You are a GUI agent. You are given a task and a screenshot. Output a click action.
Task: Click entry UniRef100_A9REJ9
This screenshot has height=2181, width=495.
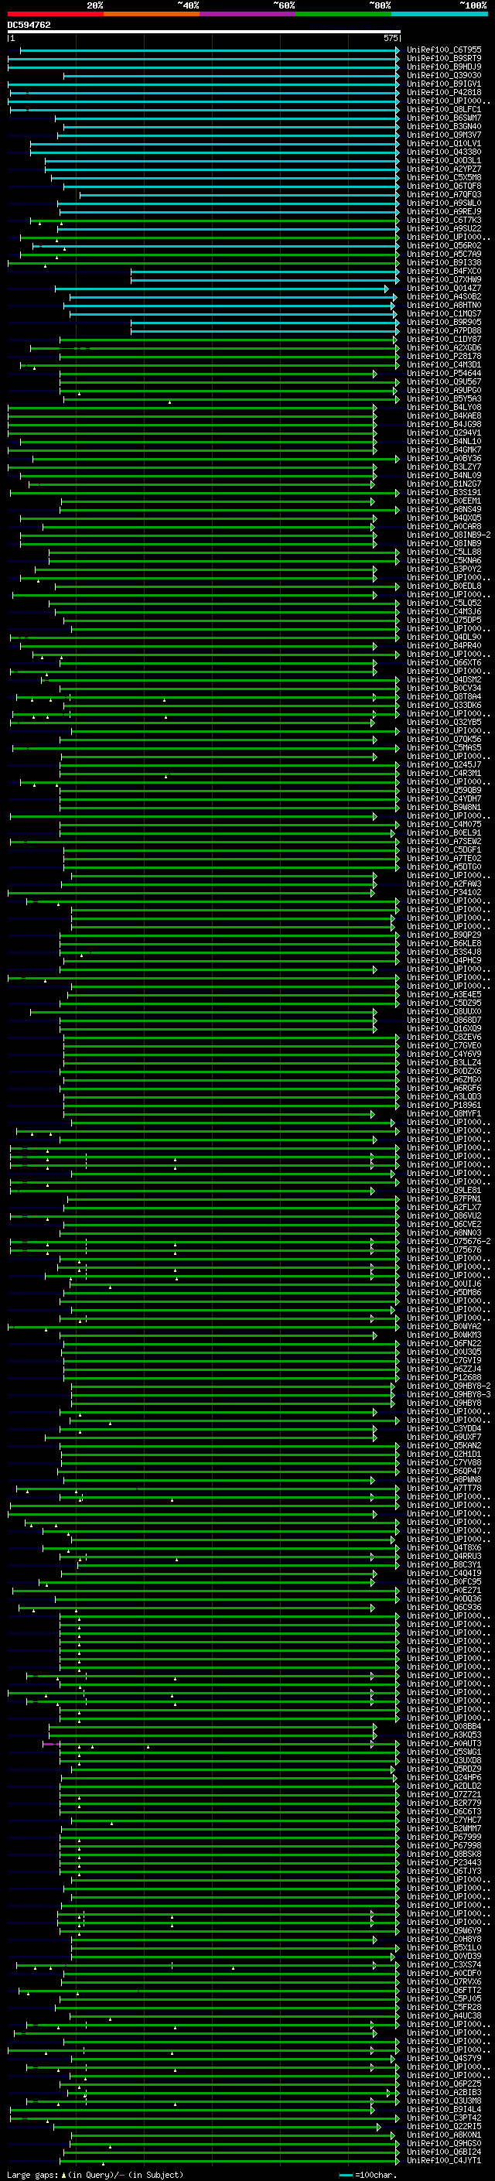pos(443,212)
